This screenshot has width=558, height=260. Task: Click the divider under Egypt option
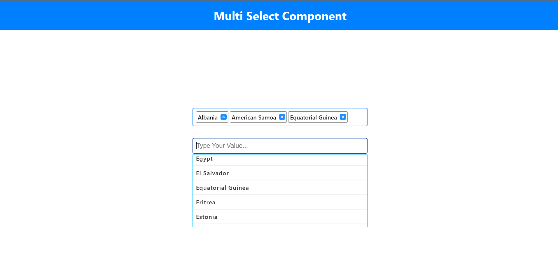point(280,166)
